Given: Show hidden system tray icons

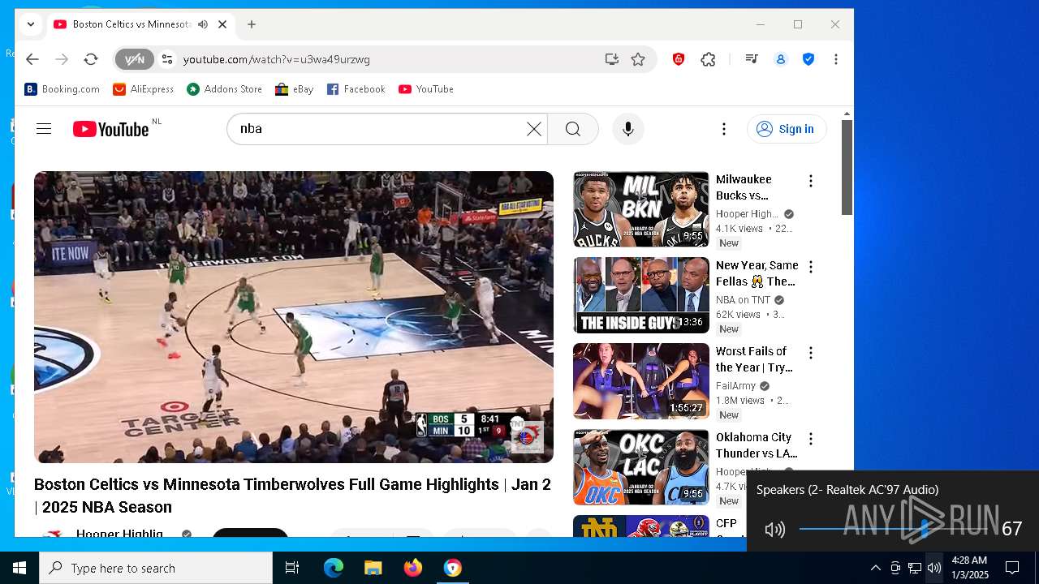Looking at the screenshot, I should tap(875, 568).
